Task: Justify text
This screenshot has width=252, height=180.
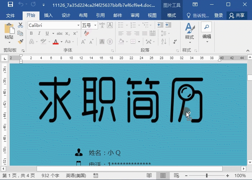Action: point(145,33)
